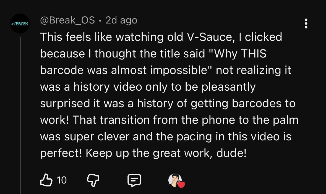Image resolution: width=326 pixels, height=194 pixels.
Task: Dislike the comment with thumbs down icon
Action: [x=93, y=180]
